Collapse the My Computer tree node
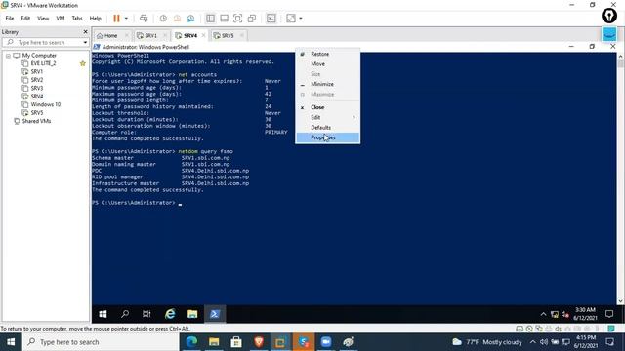 tap(8, 56)
